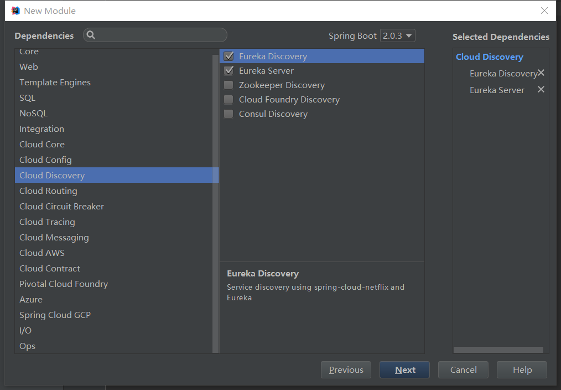Remove Eureka Server from selected dependencies
The image size is (561, 390).
coord(541,90)
